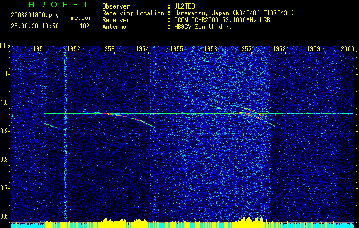This screenshot has height=228, width=359.
Task: Click the 1955 time axis marker
Action: (177, 48)
